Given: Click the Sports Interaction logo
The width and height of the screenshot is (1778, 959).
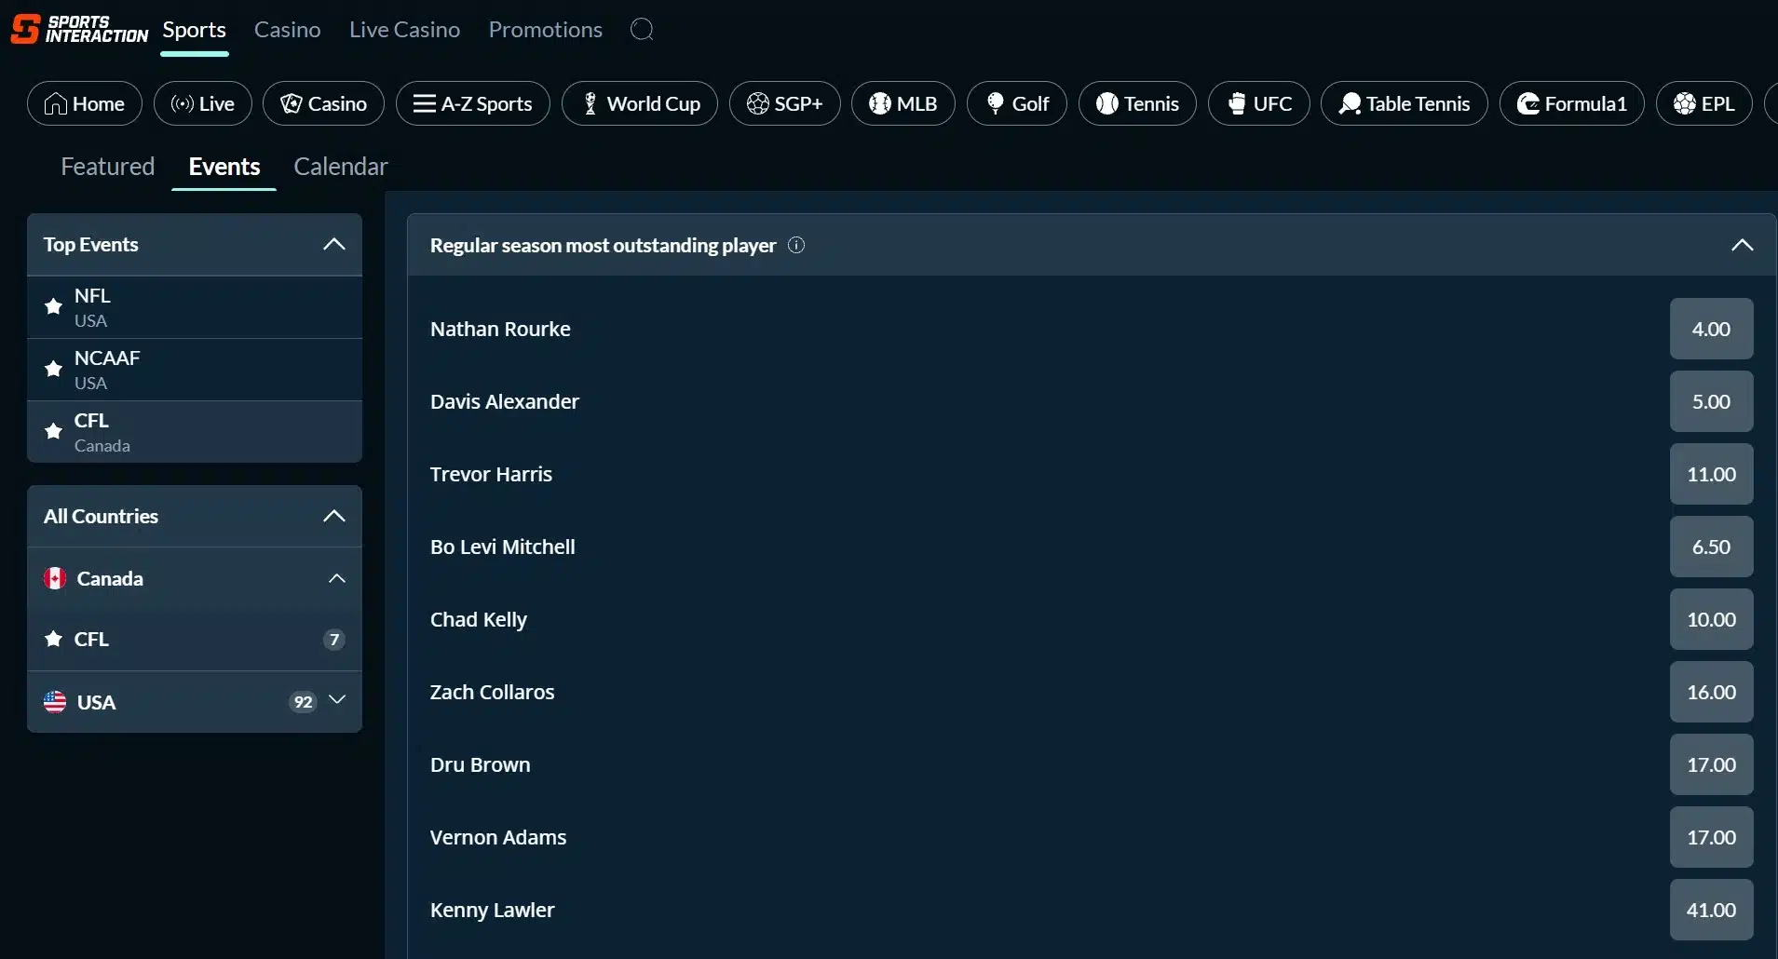Looking at the screenshot, I should (x=79, y=29).
